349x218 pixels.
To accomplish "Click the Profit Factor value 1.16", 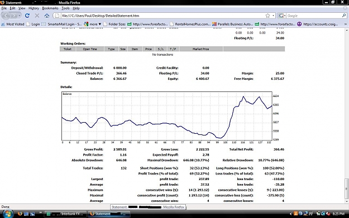I will pyautogui.click(x=123, y=154).
